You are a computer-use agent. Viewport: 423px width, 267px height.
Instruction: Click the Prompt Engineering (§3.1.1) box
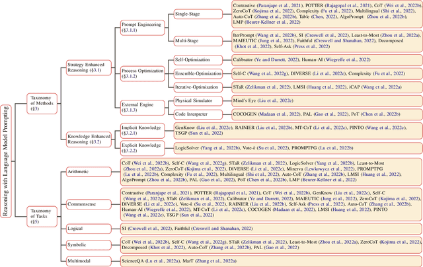click(139, 26)
